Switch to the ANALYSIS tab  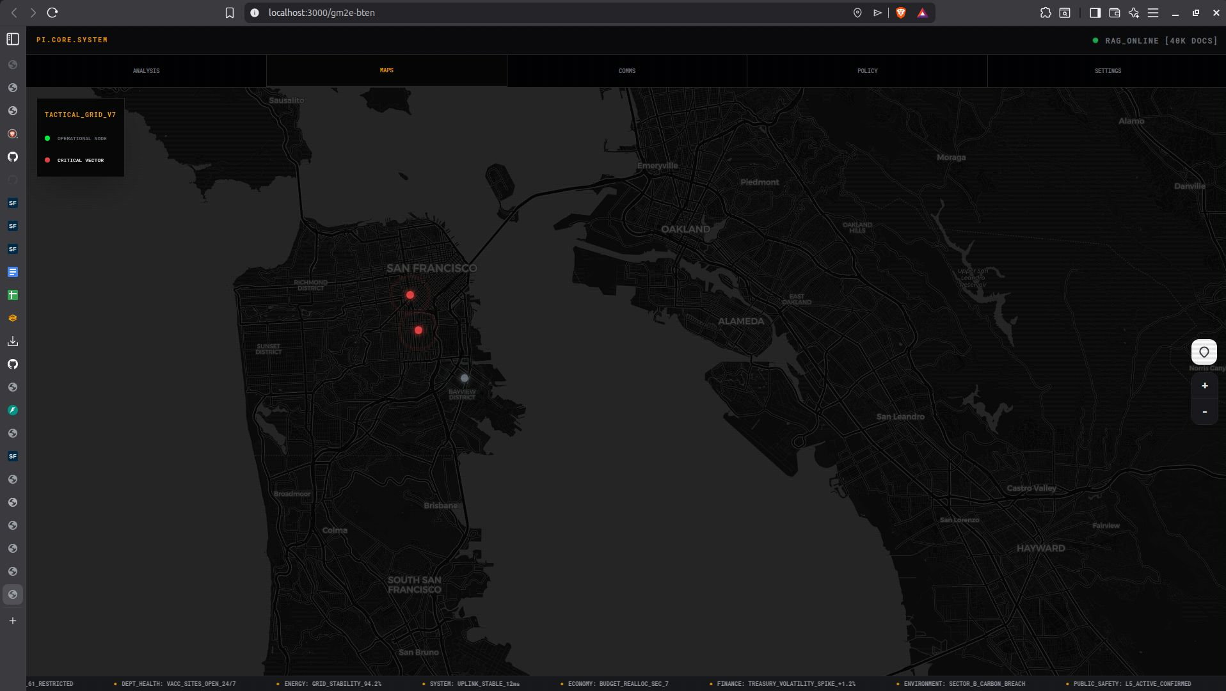[146, 70]
